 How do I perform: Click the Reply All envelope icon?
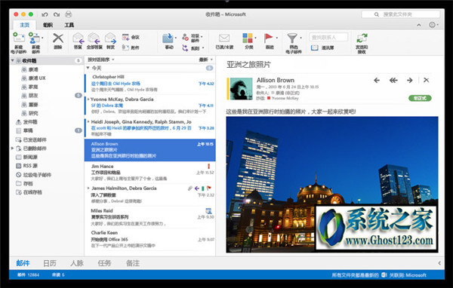pyautogui.click(x=94, y=38)
